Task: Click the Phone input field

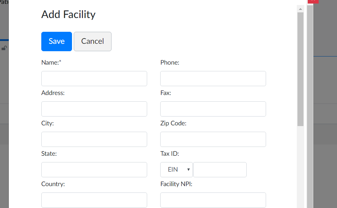Action: (213, 78)
